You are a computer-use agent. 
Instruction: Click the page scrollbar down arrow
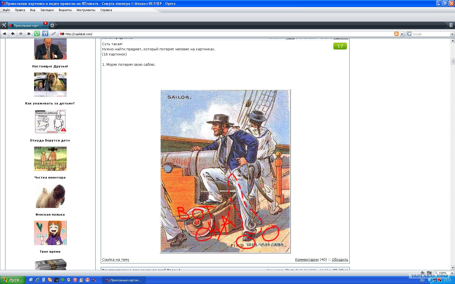pyautogui.click(x=453, y=268)
